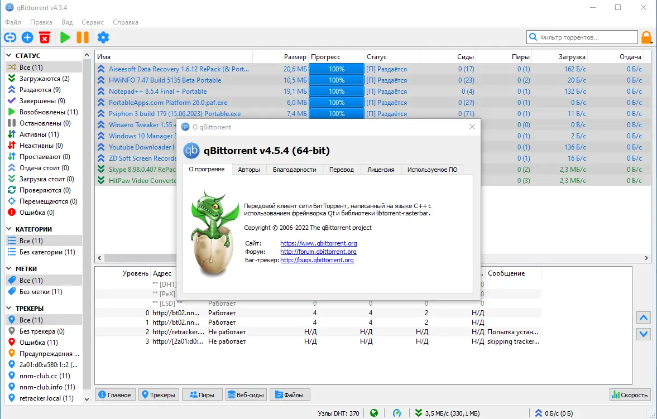
Task: Filter trackers by retracker.local (11)
Action: [44, 398]
